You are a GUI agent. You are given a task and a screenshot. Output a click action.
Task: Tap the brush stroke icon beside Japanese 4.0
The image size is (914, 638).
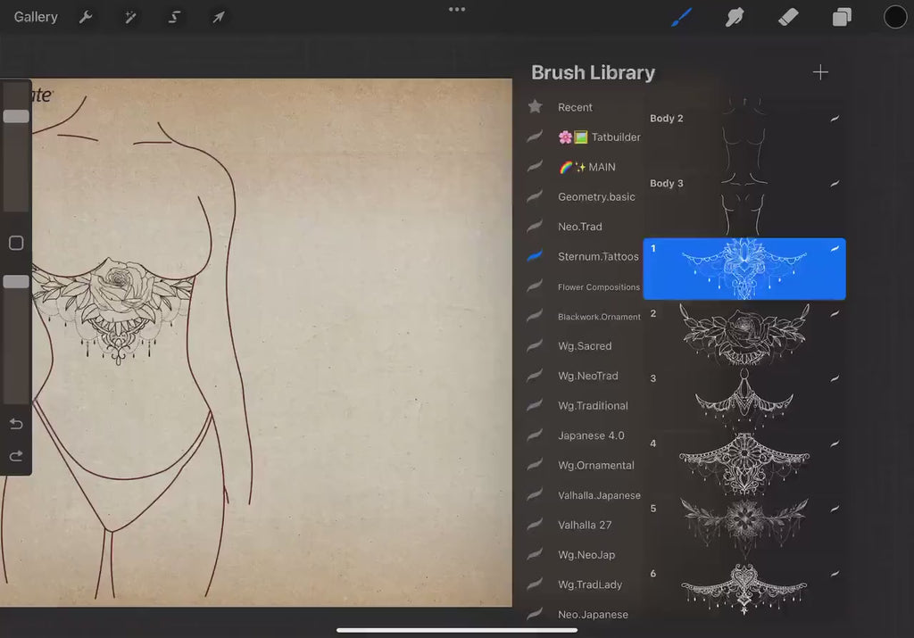(535, 435)
